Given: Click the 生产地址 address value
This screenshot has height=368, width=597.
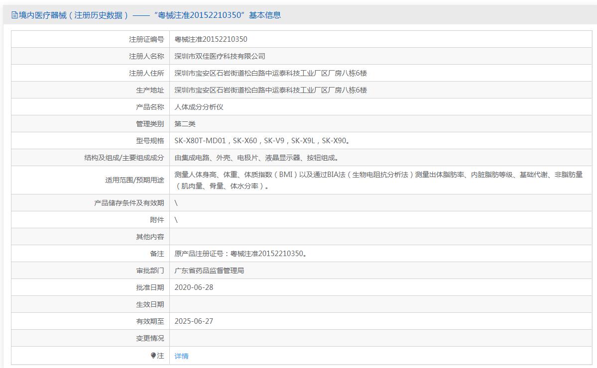Looking at the screenshot, I should 270,90.
